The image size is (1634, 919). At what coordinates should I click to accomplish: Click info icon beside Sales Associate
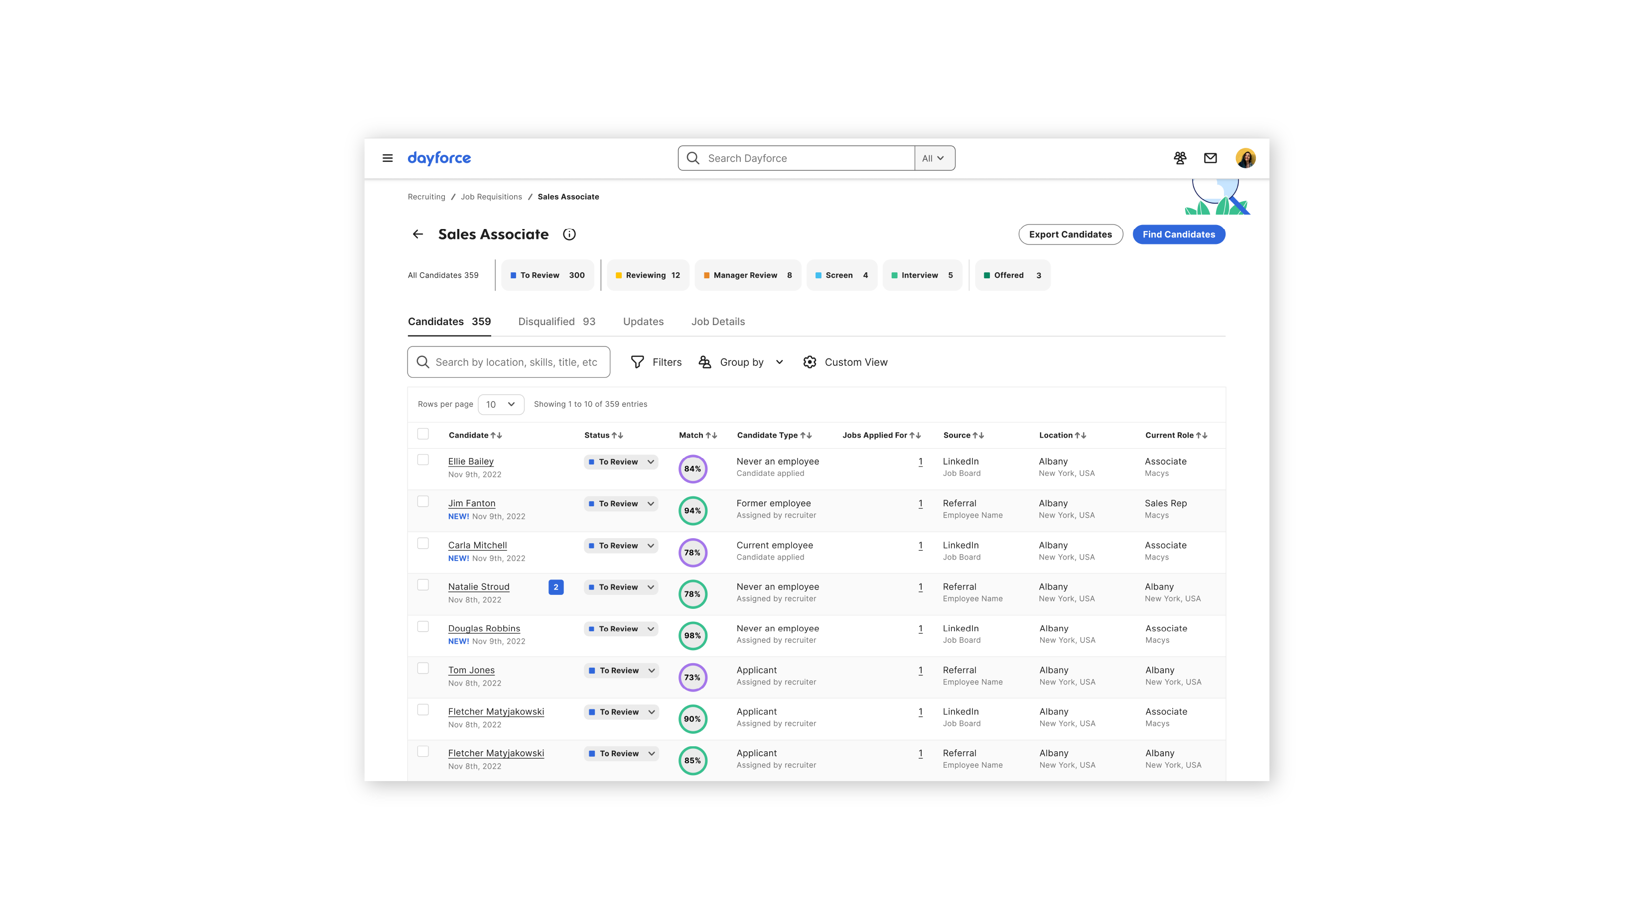click(x=569, y=234)
